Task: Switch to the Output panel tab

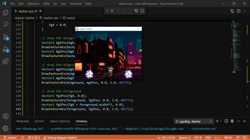Action: point(39,121)
